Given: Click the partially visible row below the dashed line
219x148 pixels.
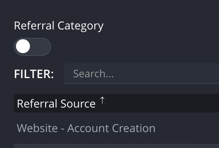Looking at the screenshot, I should [x=116, y=146].
